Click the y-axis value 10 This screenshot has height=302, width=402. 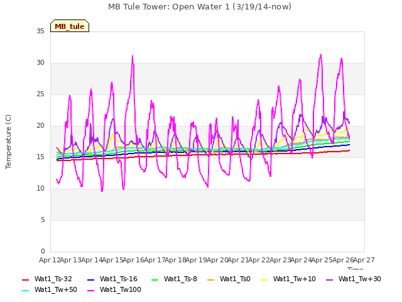click(40, 189)
